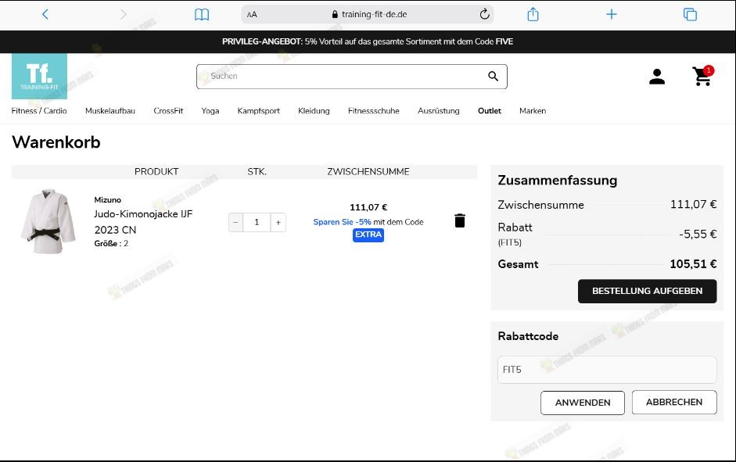Delete the judo jacket with trash icon

[x=460, y=221]
